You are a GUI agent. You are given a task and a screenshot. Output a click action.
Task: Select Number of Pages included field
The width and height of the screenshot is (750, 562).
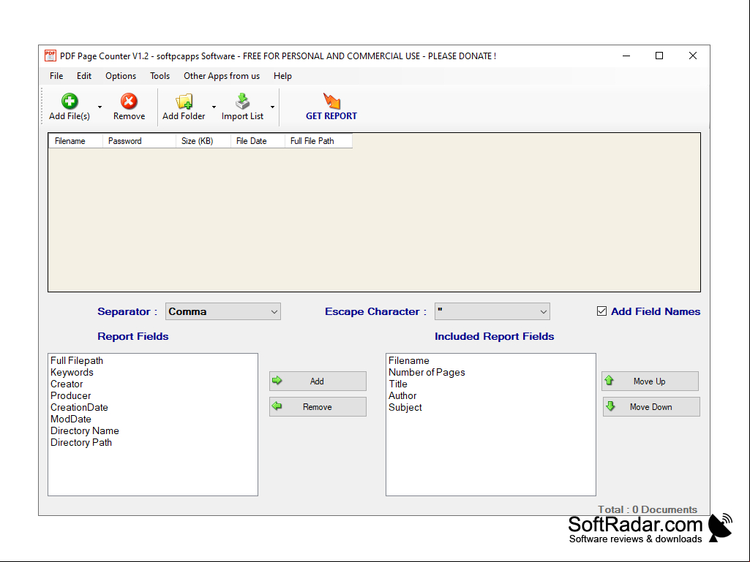(x=427, y=372)
